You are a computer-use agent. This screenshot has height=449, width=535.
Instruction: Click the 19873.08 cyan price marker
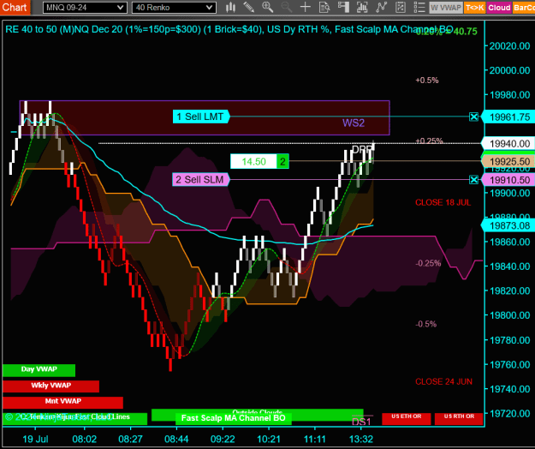[x=508, y=225]
